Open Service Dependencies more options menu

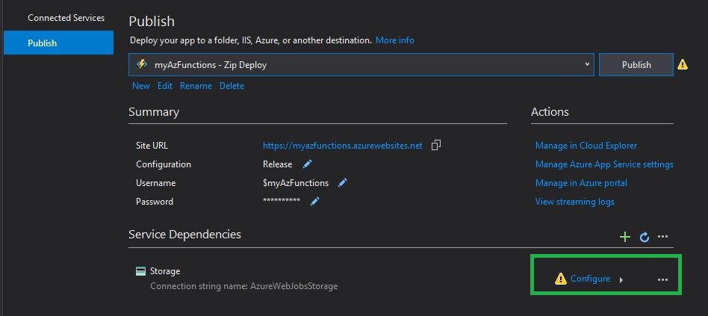click(x=662, y=237)
